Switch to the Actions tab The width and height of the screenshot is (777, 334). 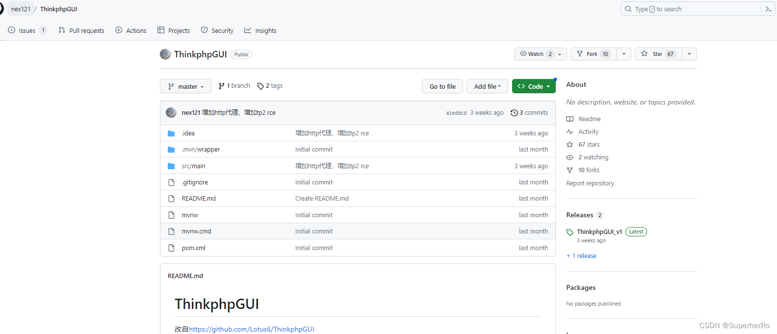[x=131, y=30]
